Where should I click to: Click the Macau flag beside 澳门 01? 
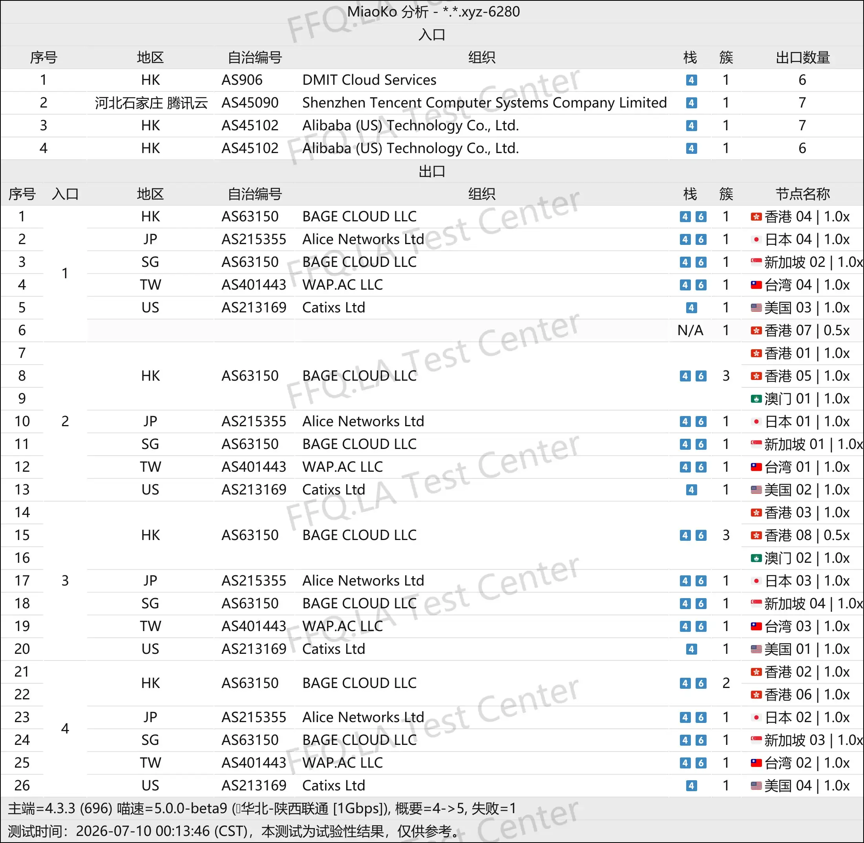point(756,399)
